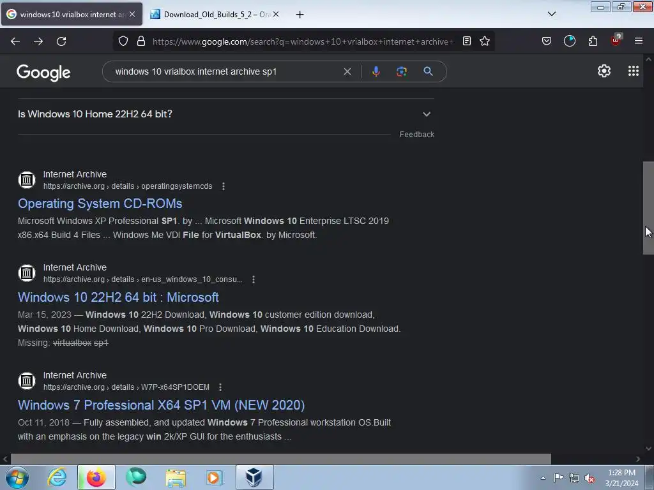Open the Firefox account circular icon
This screenshot has width=654, height=490.
569,41
